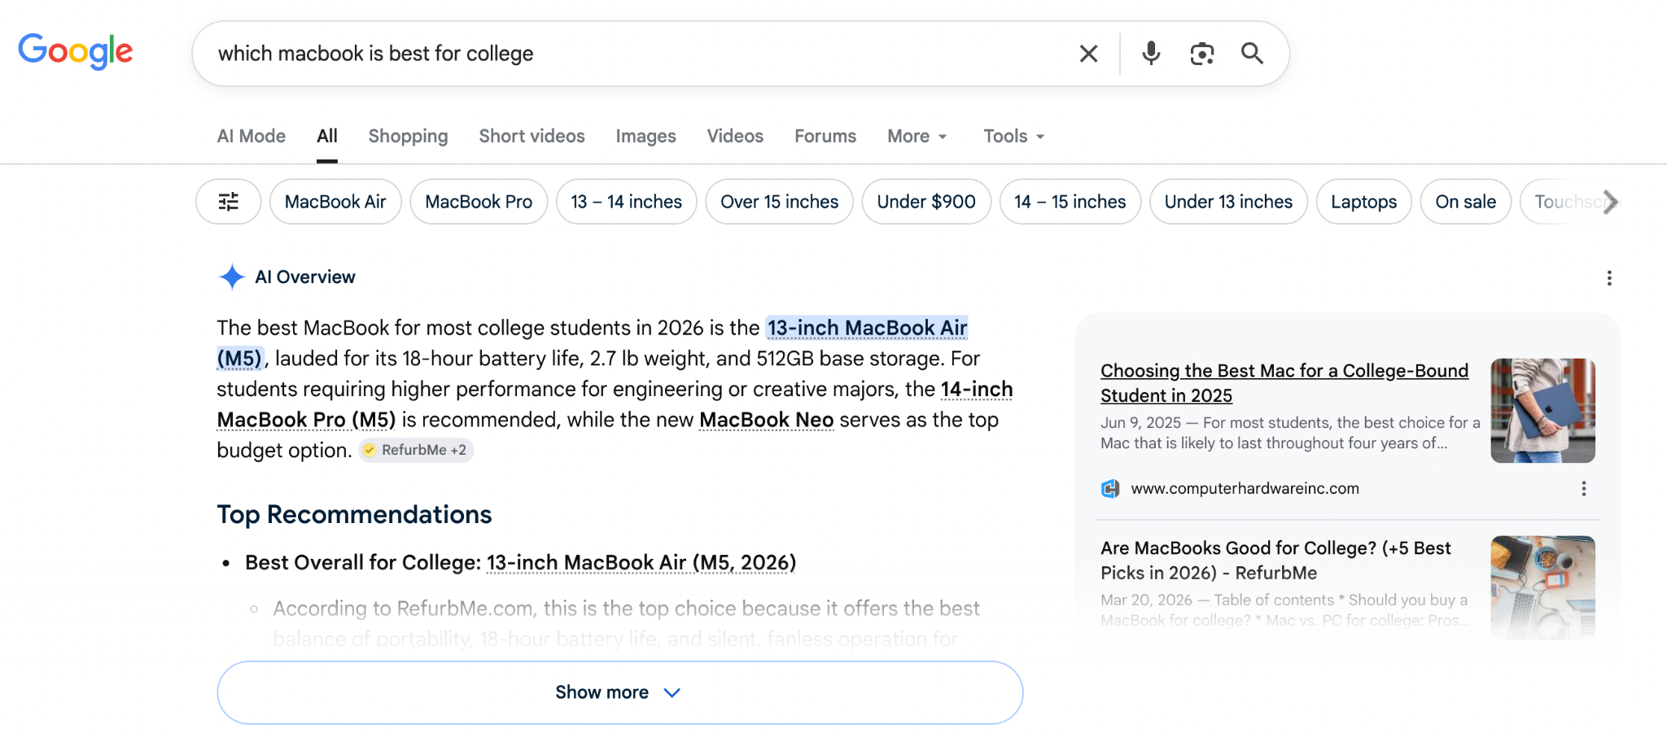1667x737 pixels.
Task: Click the 'Mar 20, 2026' article snippet
Action: [1285, 610]
